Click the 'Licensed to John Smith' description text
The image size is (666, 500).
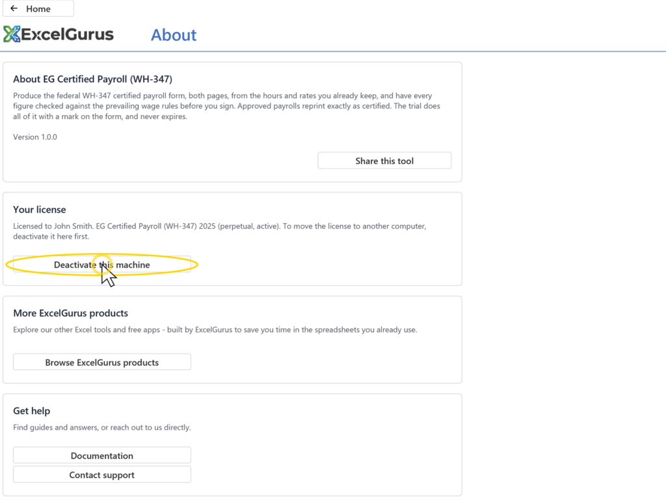click(220, 231)
